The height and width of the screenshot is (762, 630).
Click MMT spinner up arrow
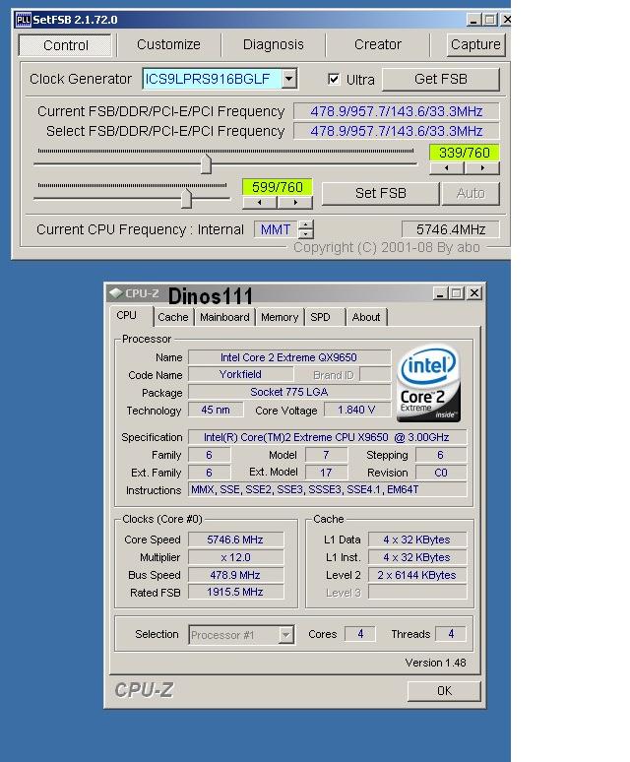point(305,224)
